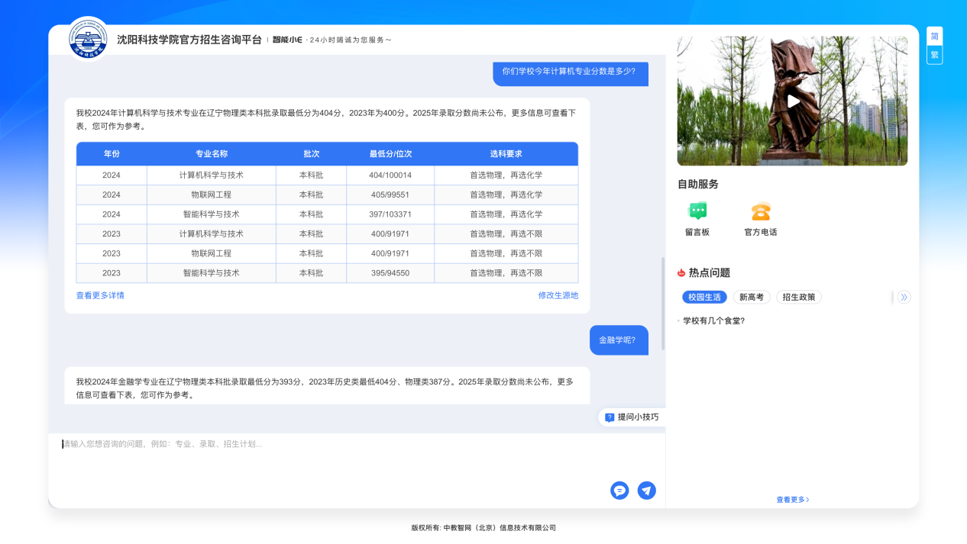The height and width of the screenshot is (544, 967).
Task: Click the red flame icon beside 热点问题
Action: (x=681, y=273)
